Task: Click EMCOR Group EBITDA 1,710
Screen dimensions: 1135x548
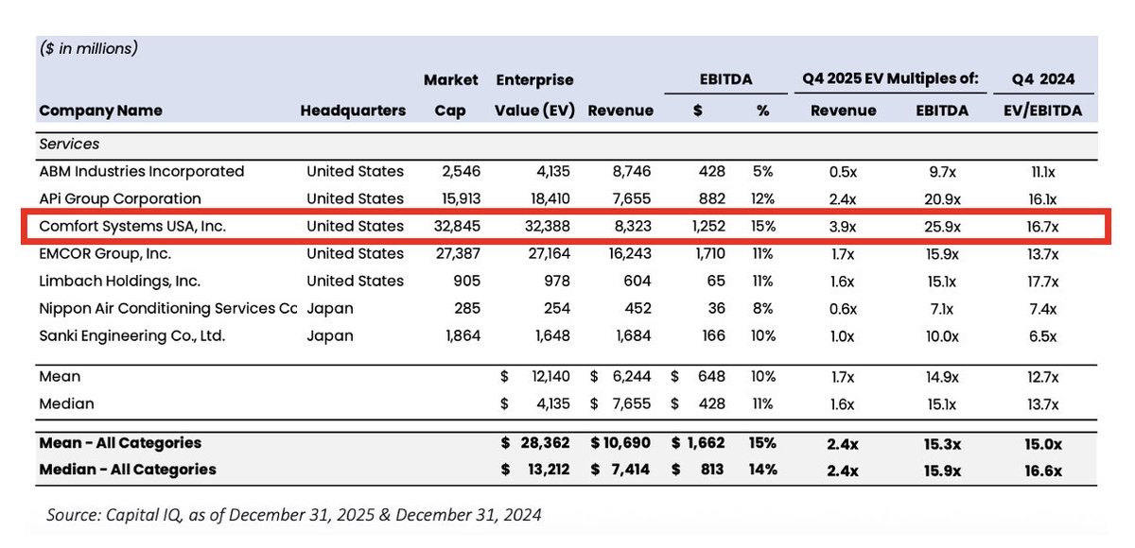Action: (708, 254)
